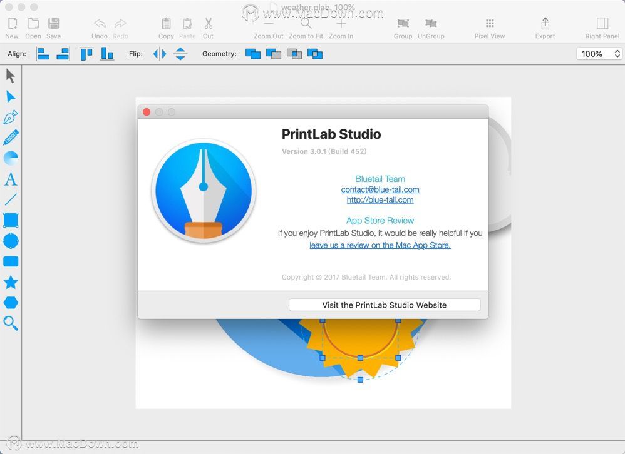The width and height of the screenshot is (625, 454).
Task: Flip the selection vertically
Action: (x=180, y=54)
